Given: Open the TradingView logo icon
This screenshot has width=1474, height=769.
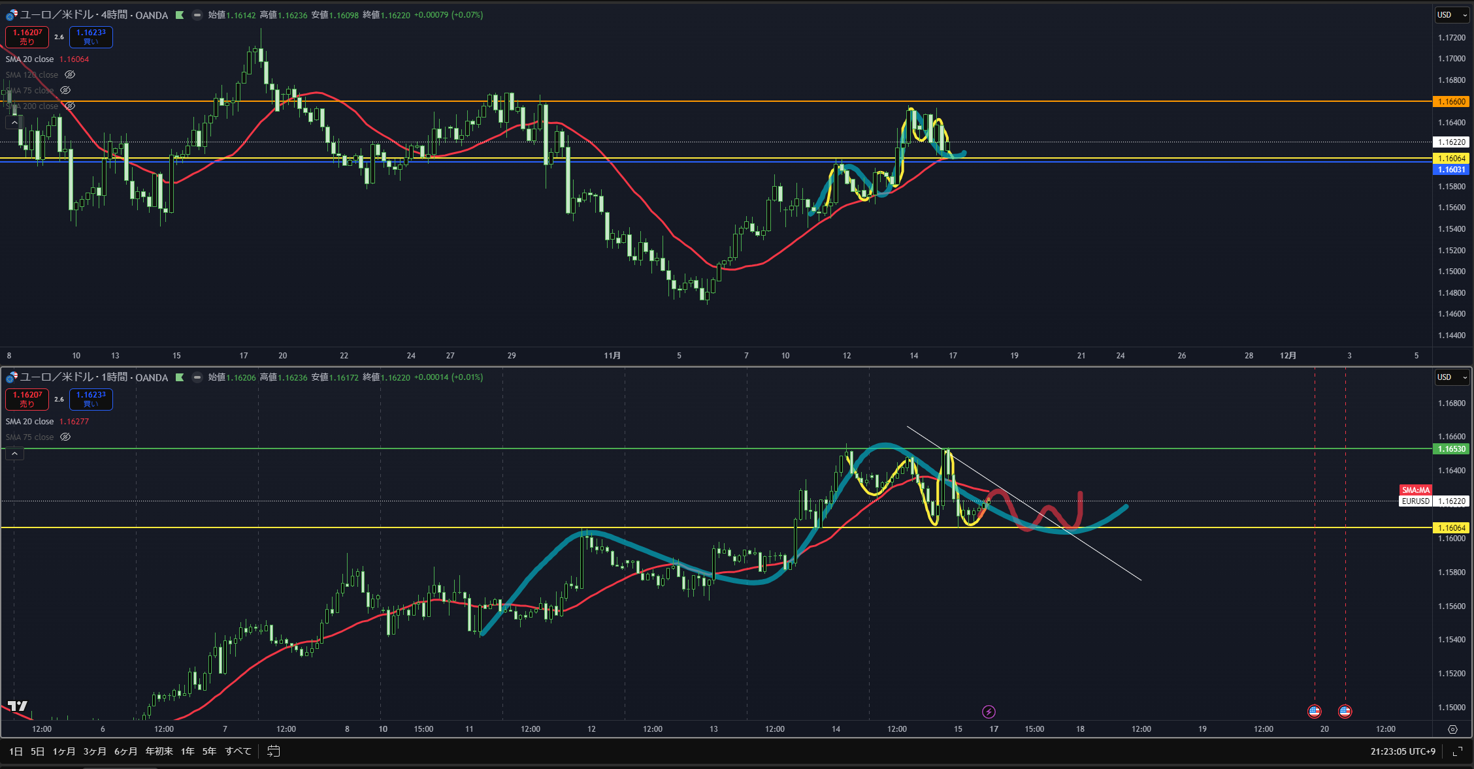Looking at the screenshot, I should click(18, 706).
